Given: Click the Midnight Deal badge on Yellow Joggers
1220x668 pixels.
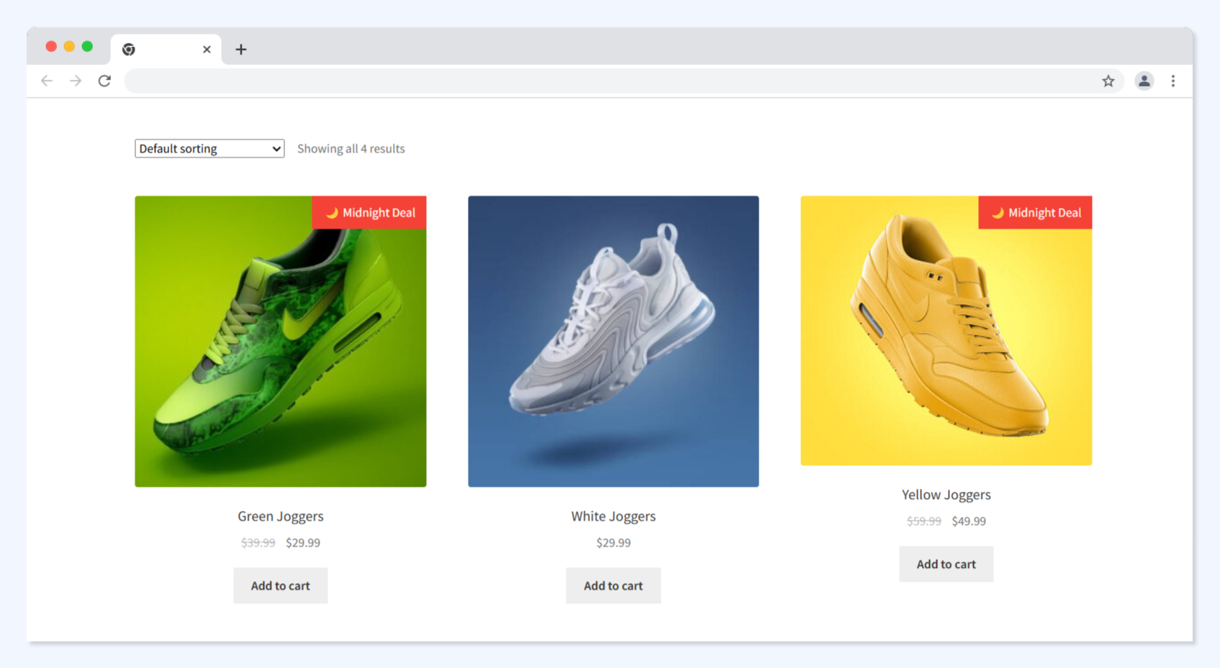Looking at the screenshot, I should (x=1035, y=213).
